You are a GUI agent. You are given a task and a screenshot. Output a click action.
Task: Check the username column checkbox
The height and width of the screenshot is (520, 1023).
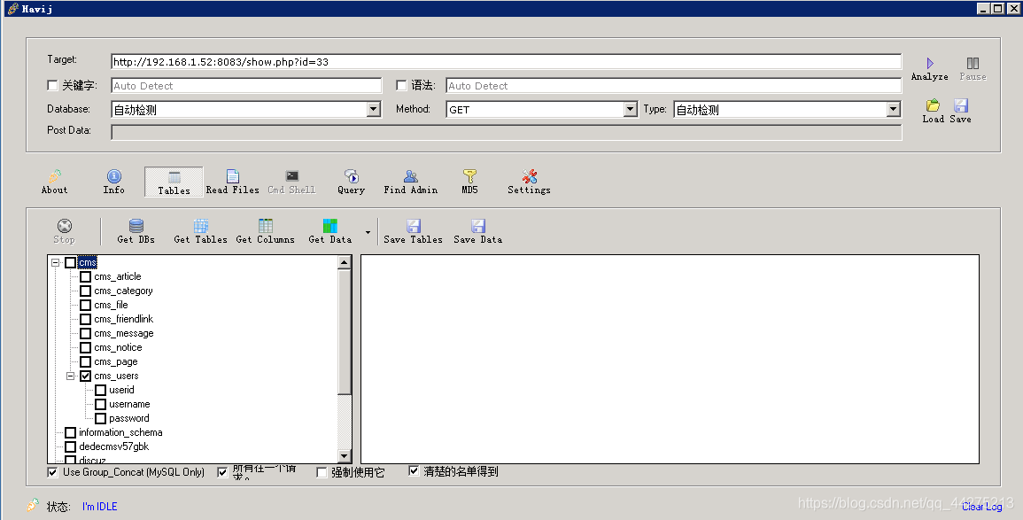pos(100,405)
